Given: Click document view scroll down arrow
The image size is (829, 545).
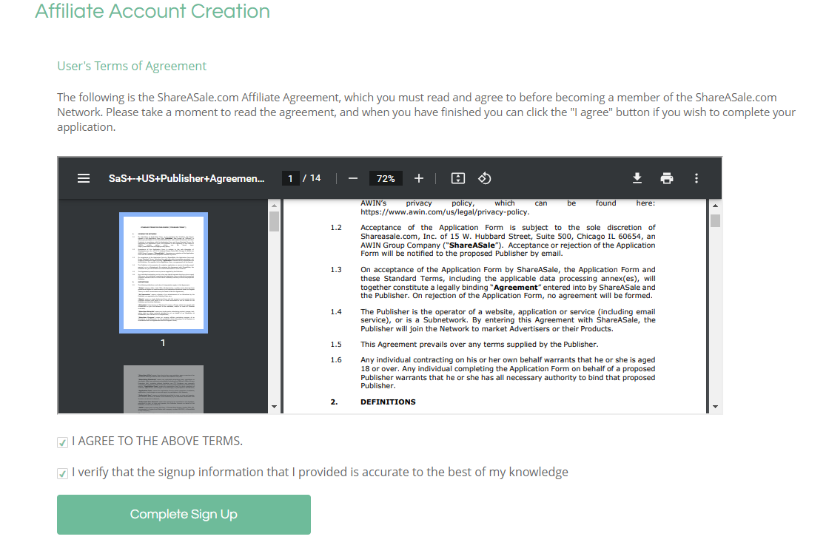Looking at the screenshot, I should pyautogui.click(x=715, y=407).
